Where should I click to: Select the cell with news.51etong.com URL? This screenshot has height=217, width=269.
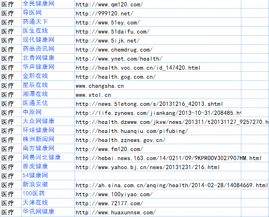158,104
